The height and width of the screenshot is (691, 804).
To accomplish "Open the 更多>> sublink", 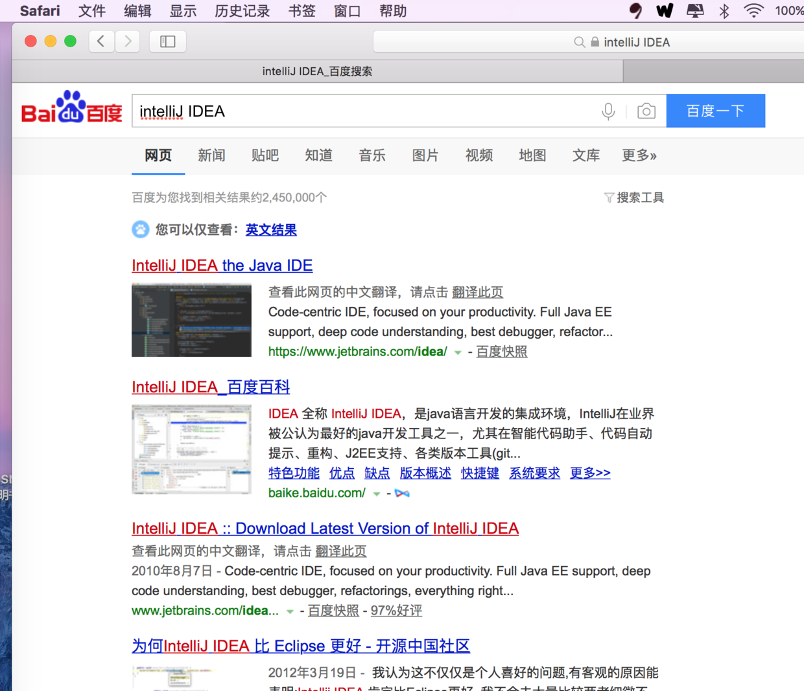I will click(x=590, y=473).
